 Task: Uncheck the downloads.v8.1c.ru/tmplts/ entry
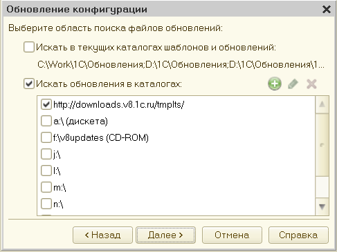[46, 104]
